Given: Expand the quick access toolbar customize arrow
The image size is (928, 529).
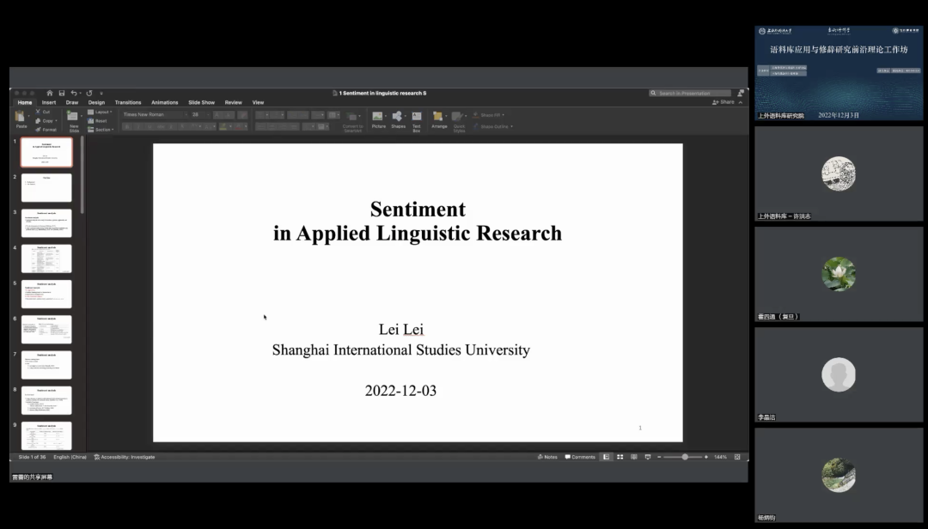Looking at the screenshot, I should [101, 93].
